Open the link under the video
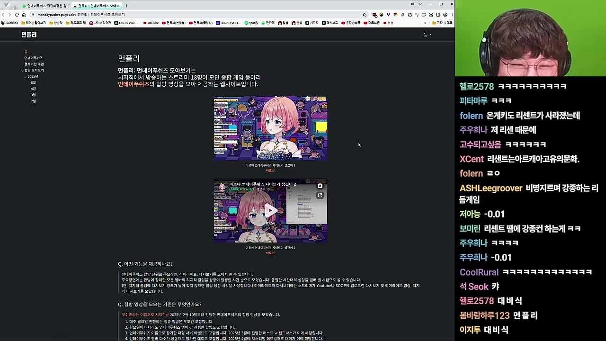 pos(270,253)
